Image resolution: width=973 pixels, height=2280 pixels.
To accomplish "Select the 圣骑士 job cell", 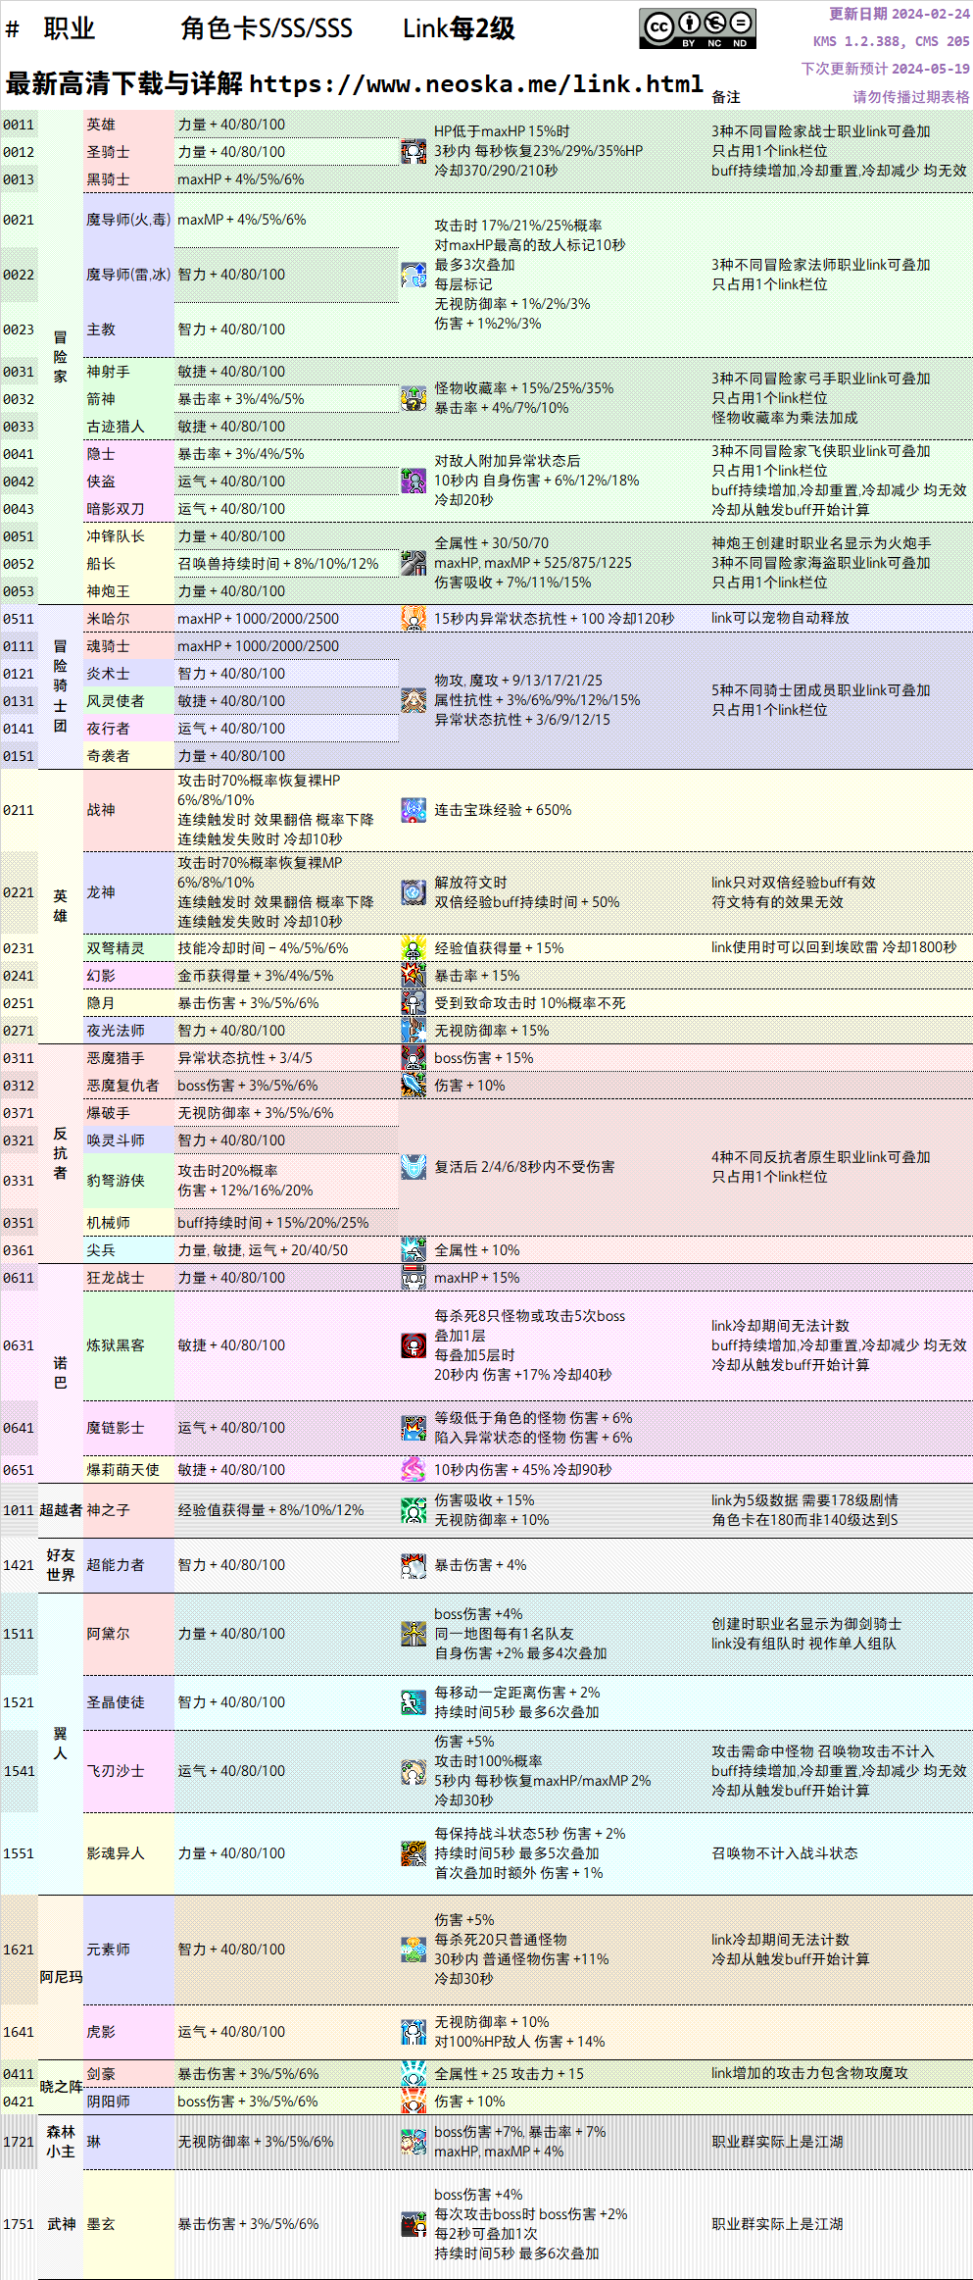I will coord(128,152).
